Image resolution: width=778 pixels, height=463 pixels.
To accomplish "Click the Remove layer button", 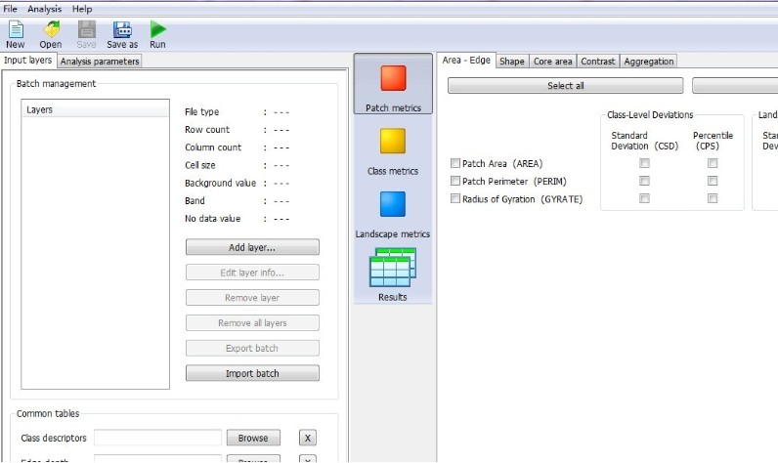I will 252,297.
